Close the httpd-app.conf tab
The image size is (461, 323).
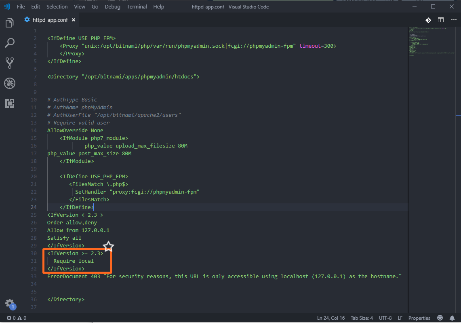pos(74,20)
